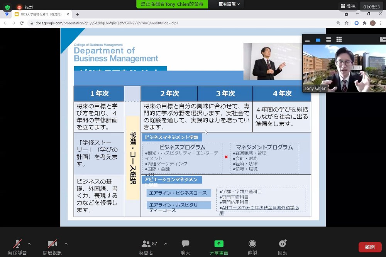This screenshot has width=386, height=257.
Task: Click the tab search dropdown circle icon
Action: tap(346, 15)
